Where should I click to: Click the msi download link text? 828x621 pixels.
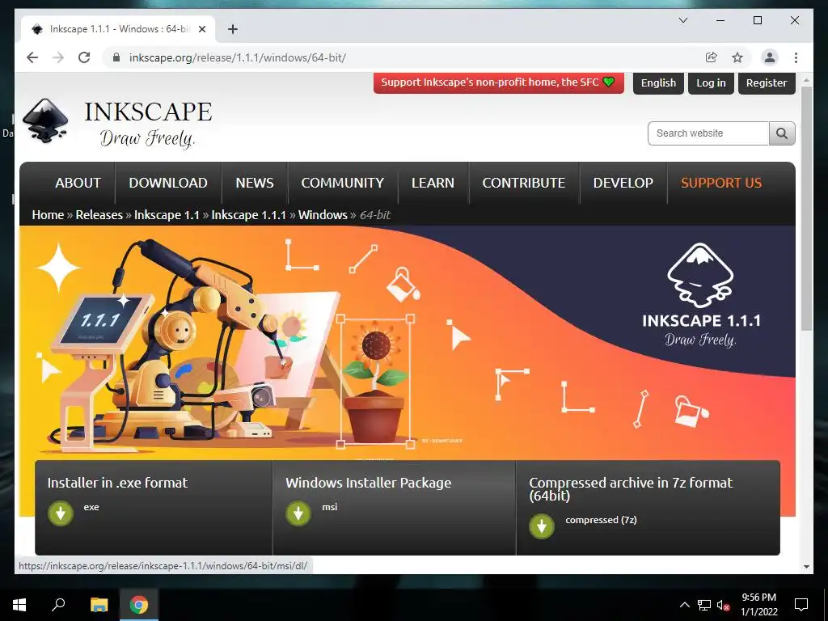(330, 507)
